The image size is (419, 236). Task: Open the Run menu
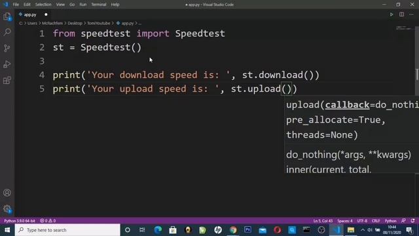tap(83, 5)
